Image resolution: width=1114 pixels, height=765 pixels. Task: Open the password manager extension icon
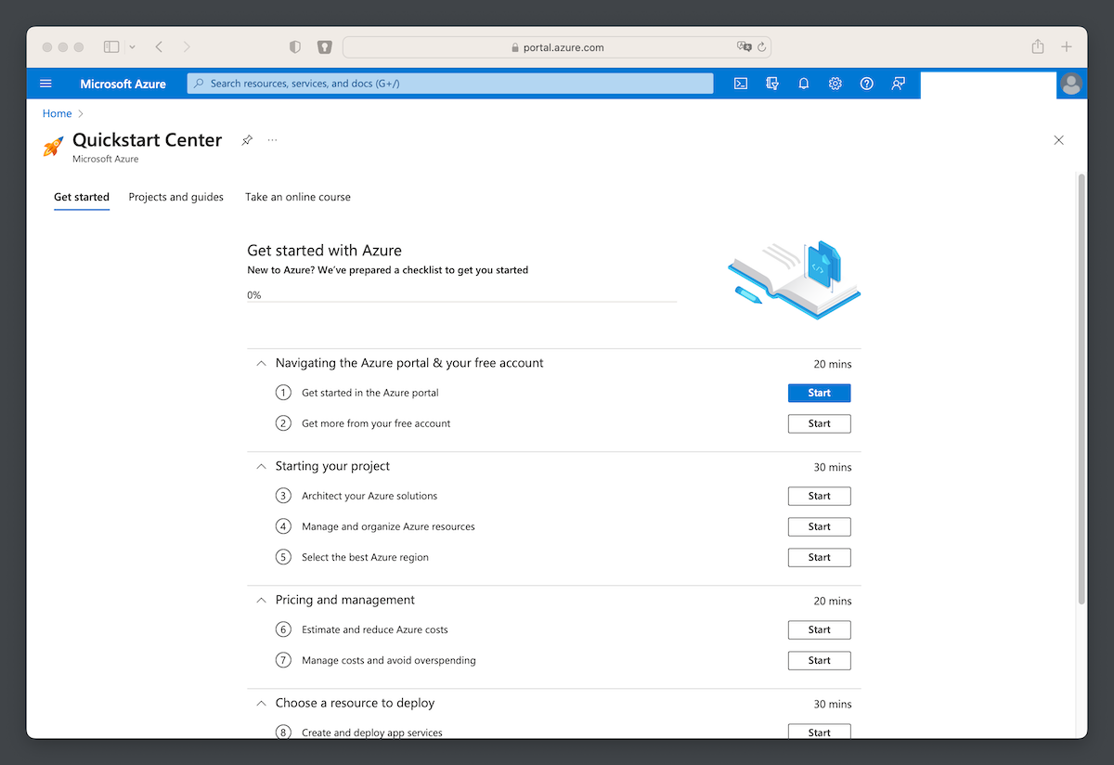[x=325, y=46]
